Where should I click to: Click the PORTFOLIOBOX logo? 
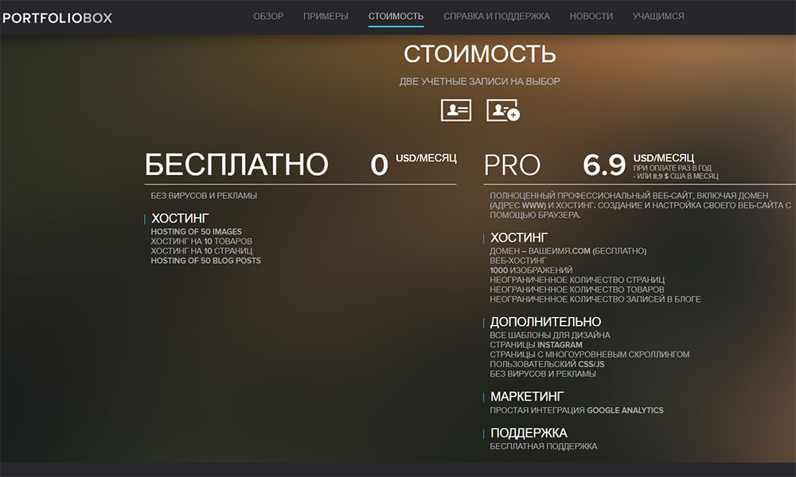[57, 17]
